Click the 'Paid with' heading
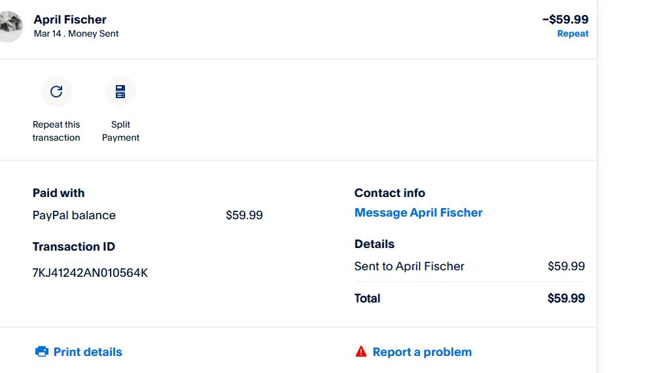Image resolution: width=653 pixels, height=373 pixels. click(58, 193)
